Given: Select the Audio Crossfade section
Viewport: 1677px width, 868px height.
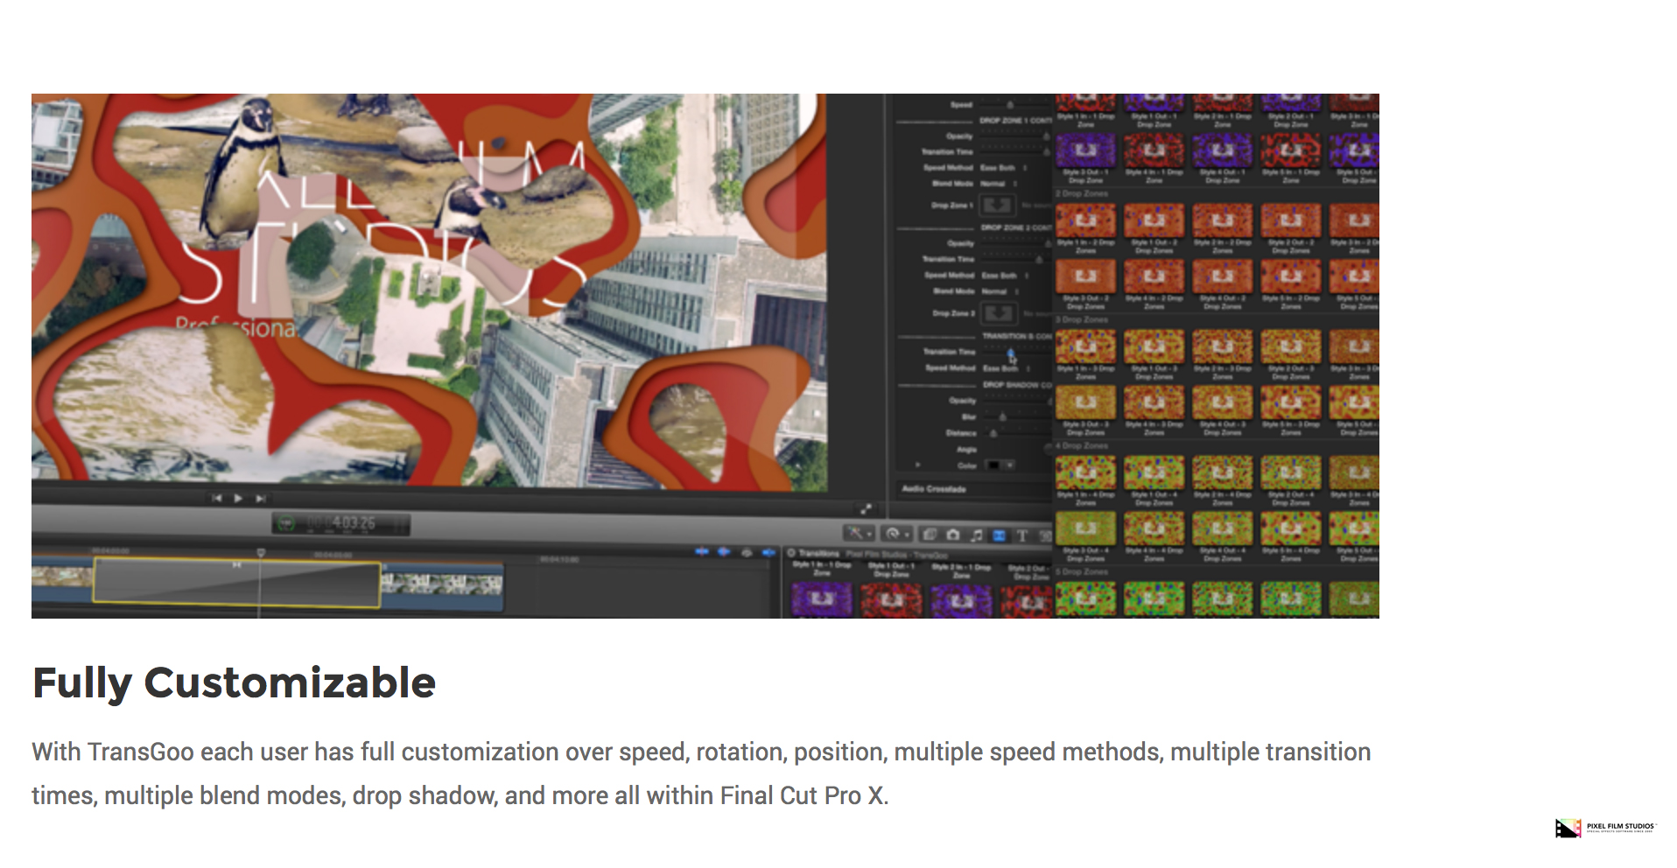Looking at the screenshot, I should tap(934, 489).
